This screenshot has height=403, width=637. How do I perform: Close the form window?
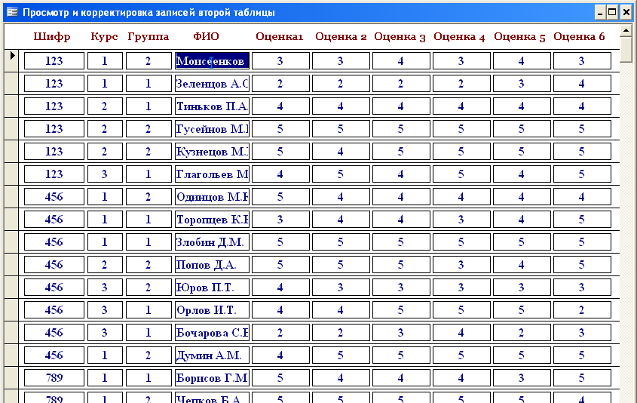(626, 13)
